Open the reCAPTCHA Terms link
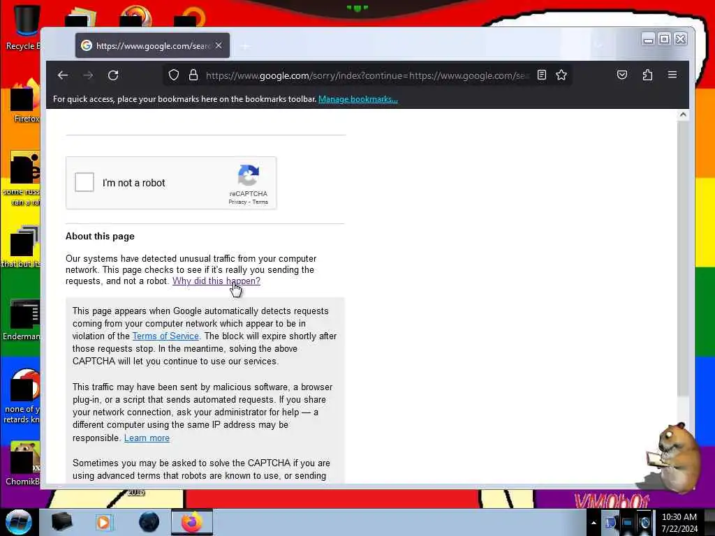The height and width of the screenshot is (536, 715). coord(260,202)
